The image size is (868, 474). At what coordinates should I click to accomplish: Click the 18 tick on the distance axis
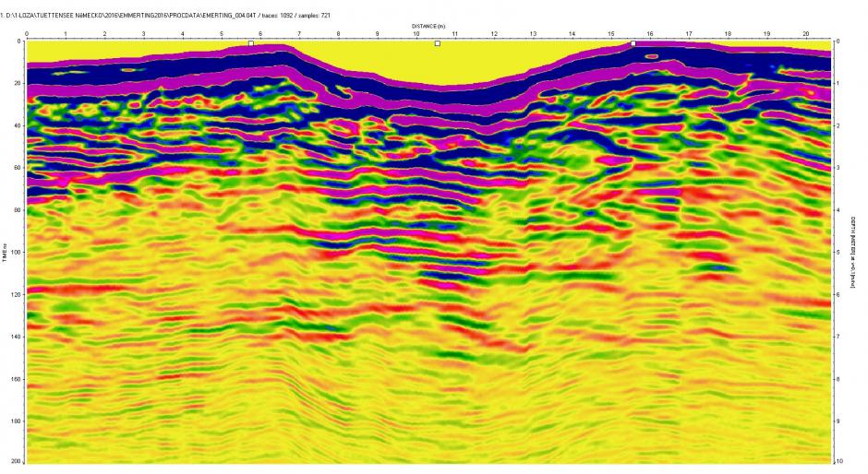point(728,34)
